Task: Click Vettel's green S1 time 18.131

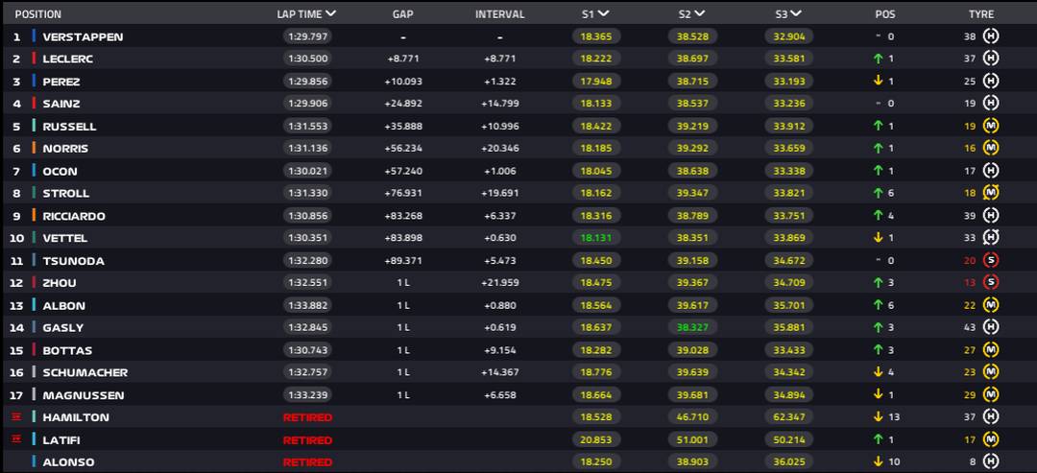Action: pos(596,238)
